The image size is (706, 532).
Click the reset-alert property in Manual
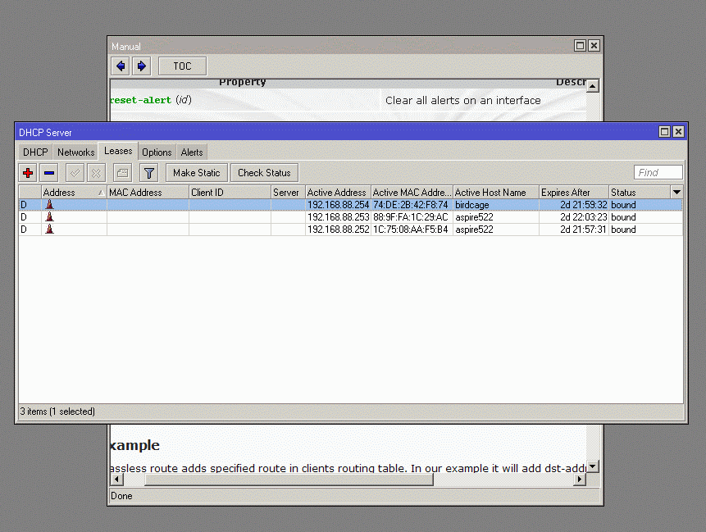[141, 100]
